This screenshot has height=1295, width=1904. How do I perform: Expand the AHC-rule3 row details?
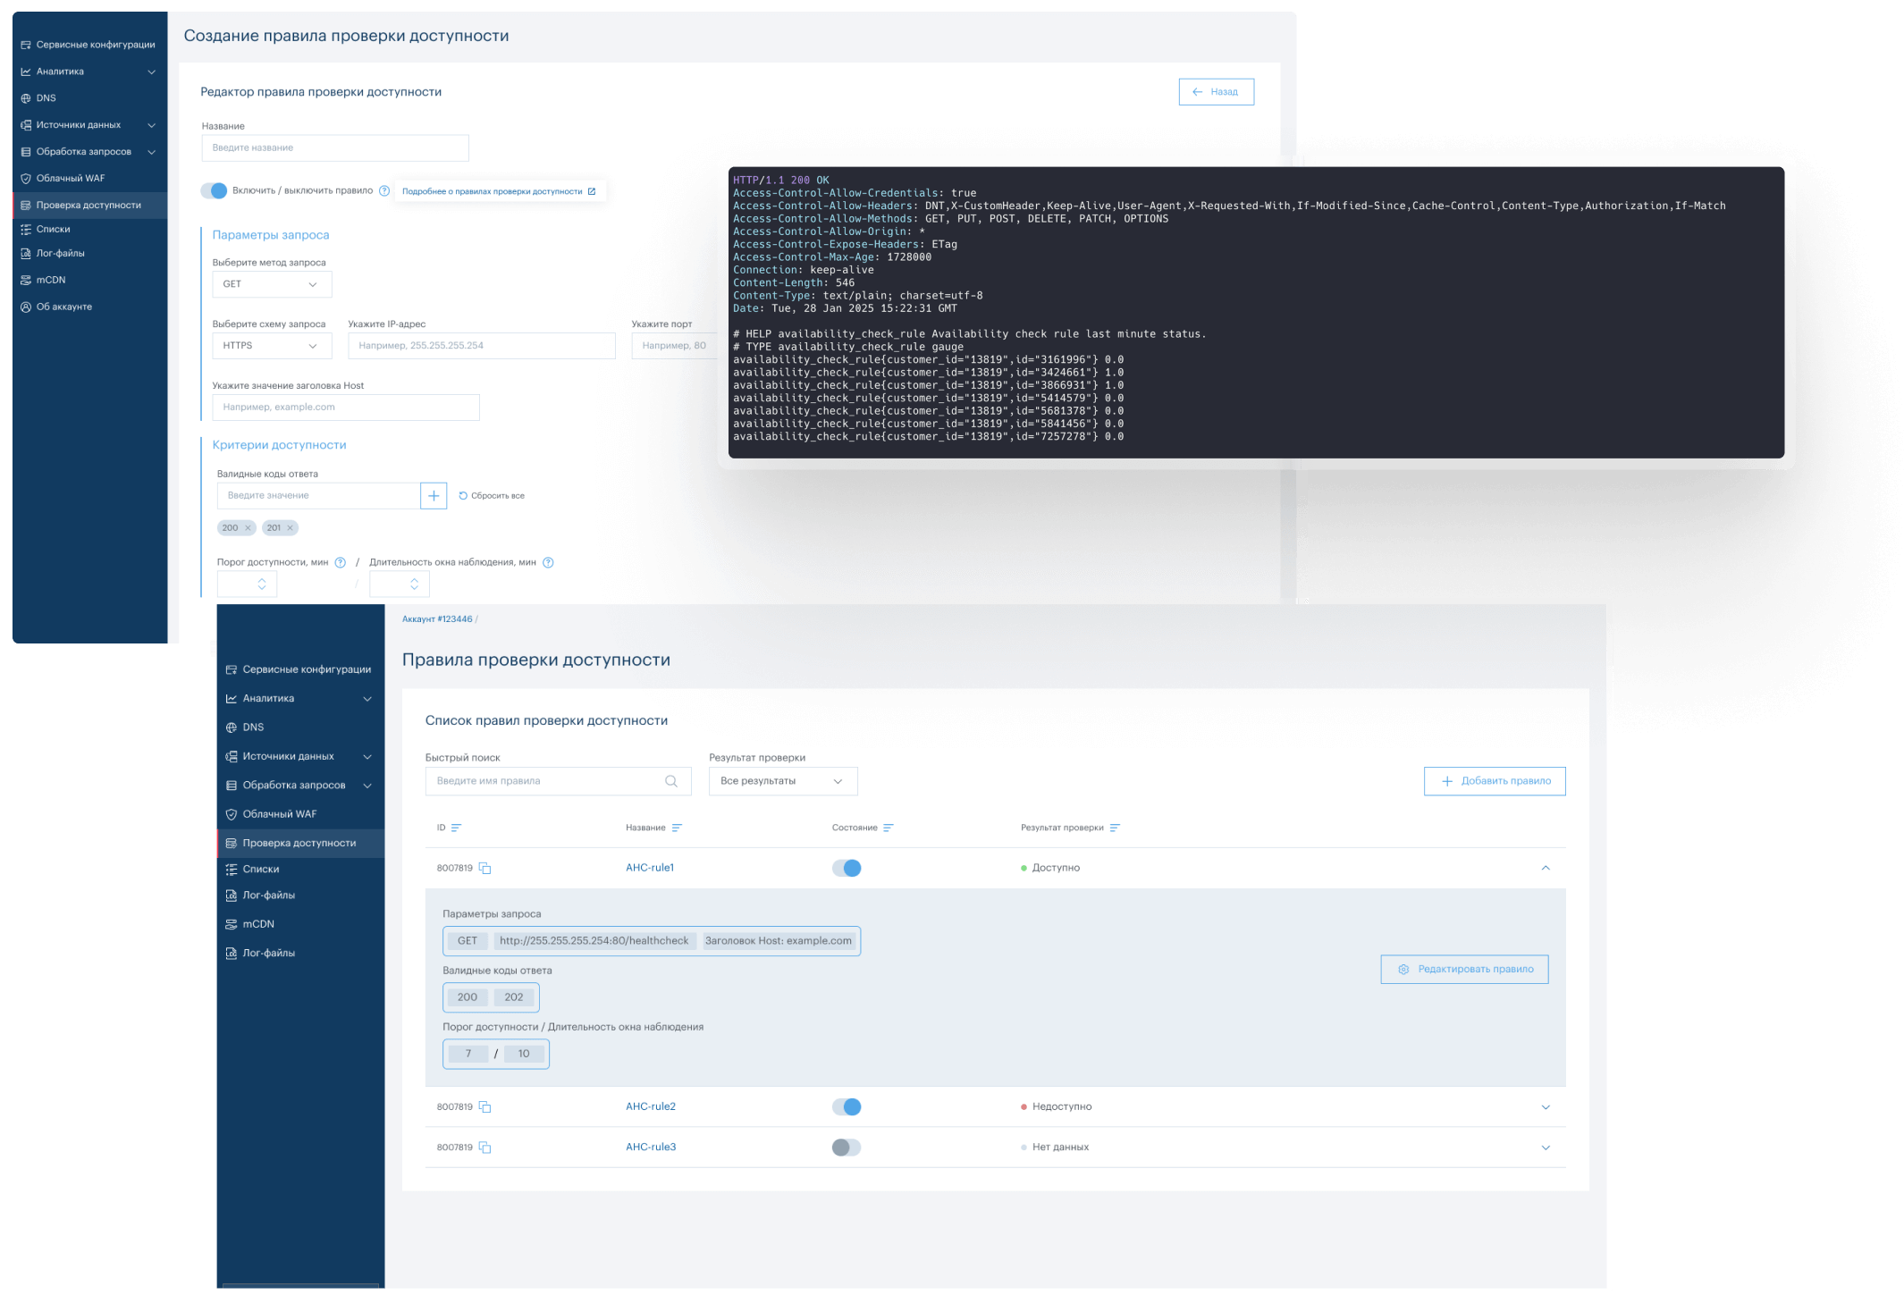[x=1546, y=1148]
